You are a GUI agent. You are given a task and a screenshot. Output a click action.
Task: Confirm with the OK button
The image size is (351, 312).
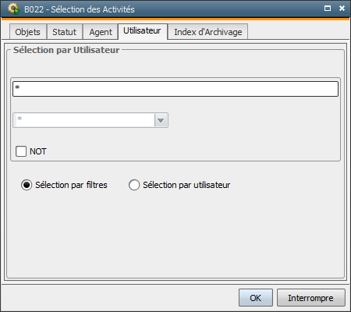(x=256, y=298)
